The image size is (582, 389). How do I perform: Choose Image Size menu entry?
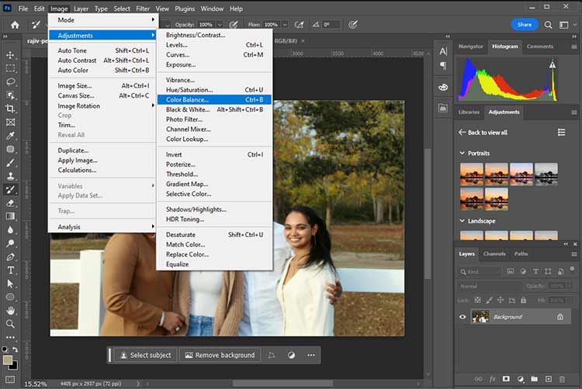click(x=103, y=85)
